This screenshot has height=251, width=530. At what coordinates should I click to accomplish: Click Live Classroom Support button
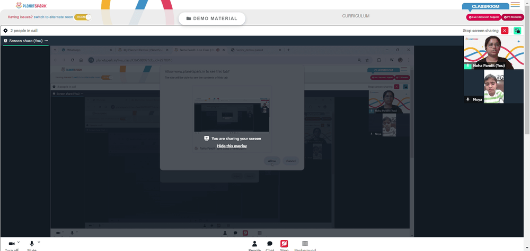483,17
